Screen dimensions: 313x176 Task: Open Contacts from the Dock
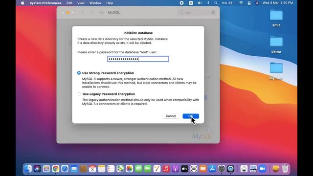[83, 169]
